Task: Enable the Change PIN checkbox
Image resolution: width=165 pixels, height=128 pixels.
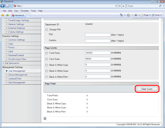Action: pyautogui.click(x=47, y=30)
